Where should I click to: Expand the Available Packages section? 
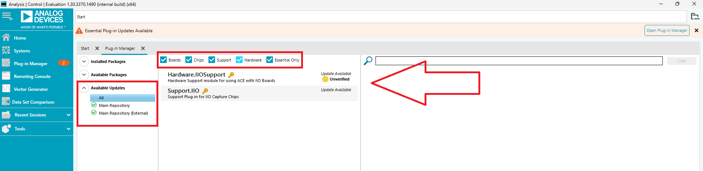[x=84, y=75]
